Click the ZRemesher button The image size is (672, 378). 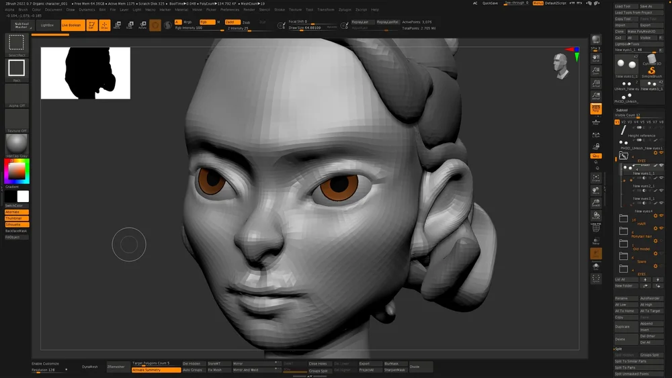[116, 367]
